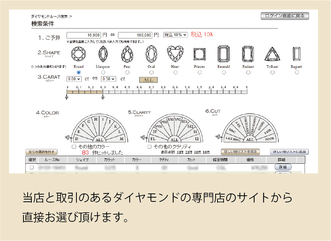Expand the maximum carat 0.30 dropdown
This screenshot has height=241, width=331.
tap(108, 79)
